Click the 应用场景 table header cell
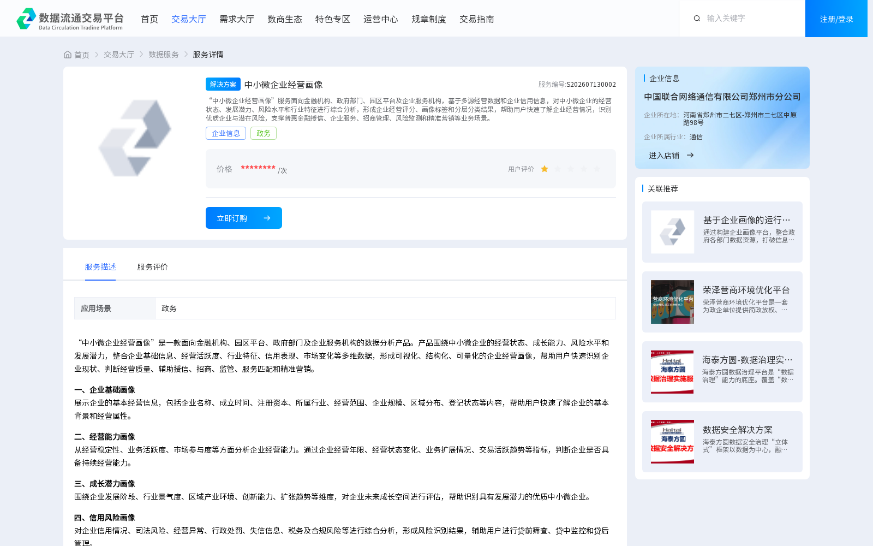The width and height of the screenshot is (873, 546). point(115,308)
